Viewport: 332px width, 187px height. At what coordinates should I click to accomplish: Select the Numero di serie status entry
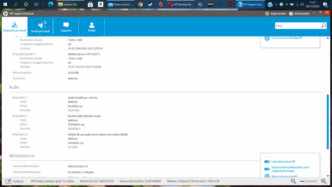(97, 181)
